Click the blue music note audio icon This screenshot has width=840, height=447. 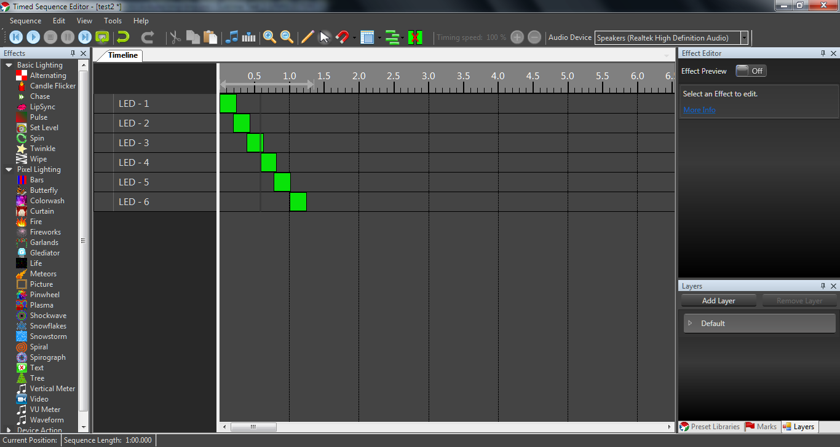point(232,37)
